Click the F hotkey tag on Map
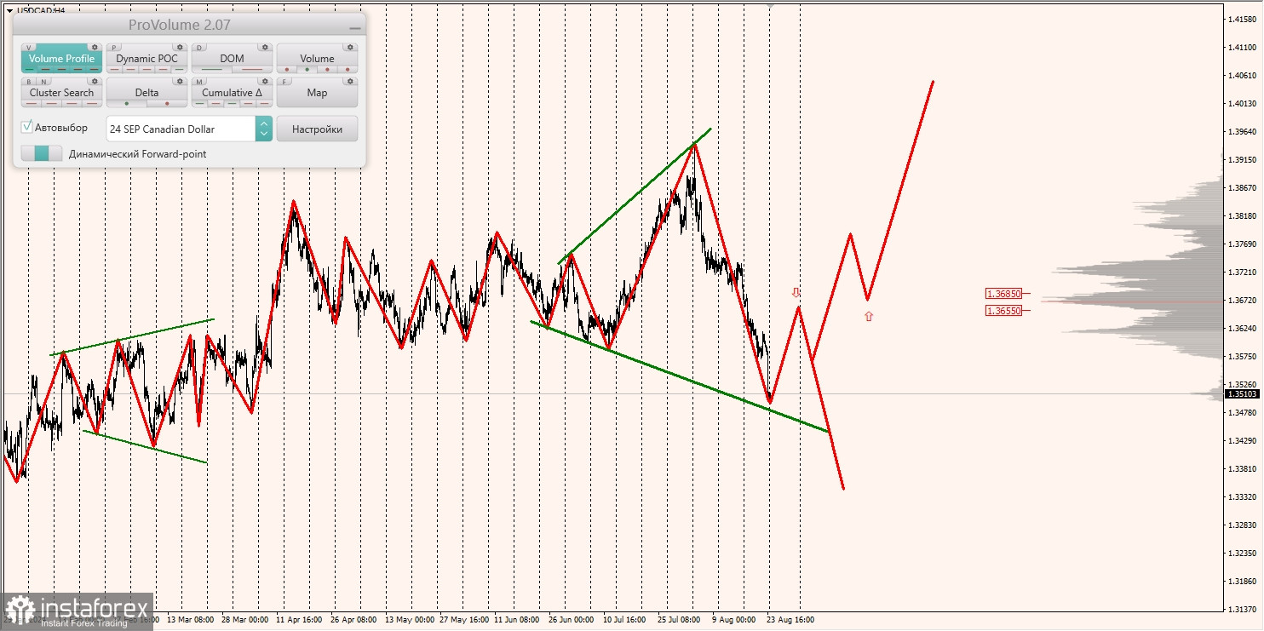Image resolution: width=1264 pixels, height=631 pixels. [284, 82]
